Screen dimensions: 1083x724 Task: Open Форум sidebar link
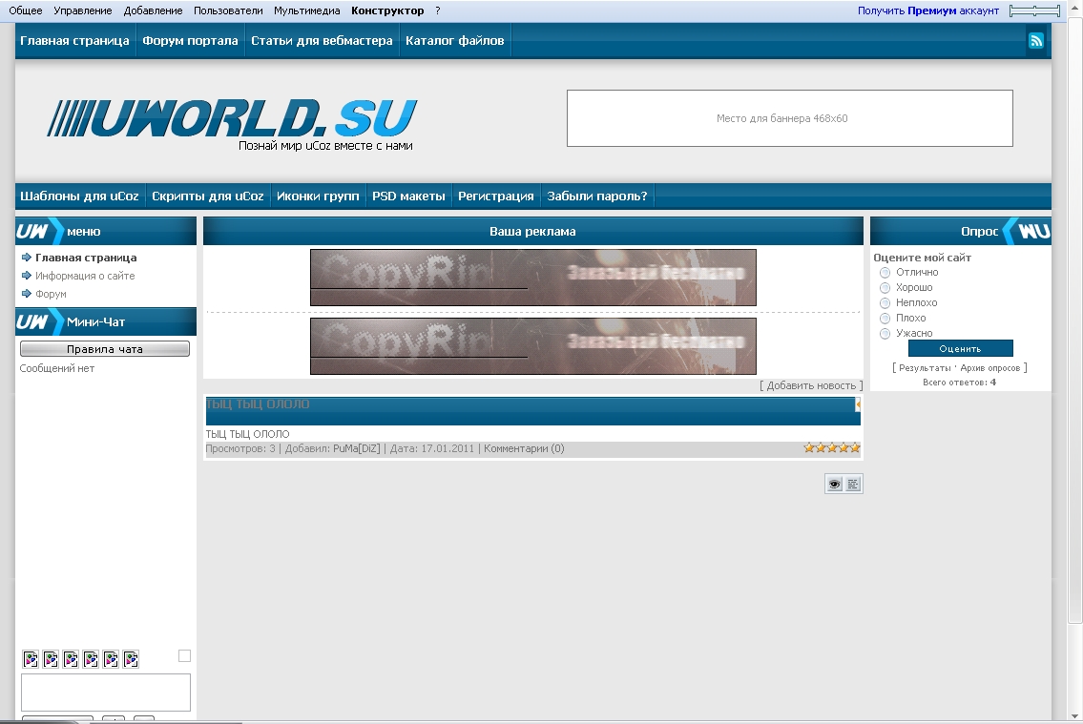tap(52, 294)
